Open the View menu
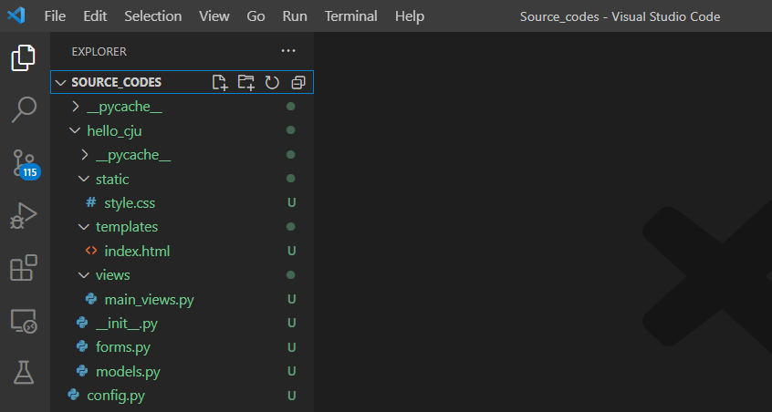 tap(214, 16)
